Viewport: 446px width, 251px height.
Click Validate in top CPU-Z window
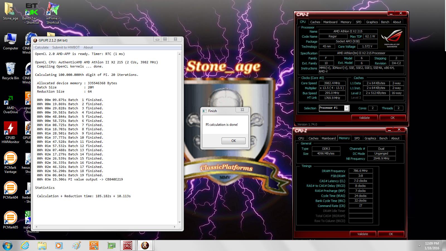(x=364, y=118)
